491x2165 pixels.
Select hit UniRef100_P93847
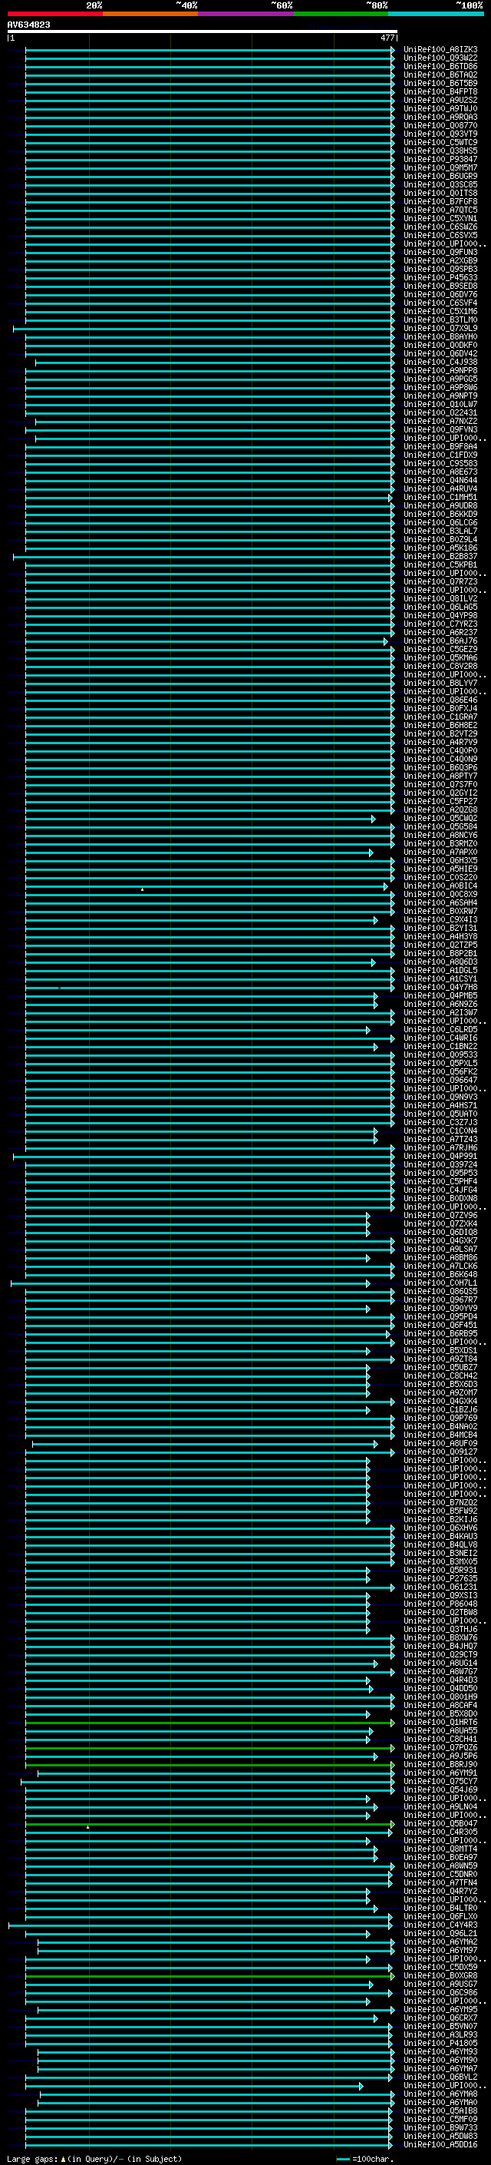[x=440, y=159]
